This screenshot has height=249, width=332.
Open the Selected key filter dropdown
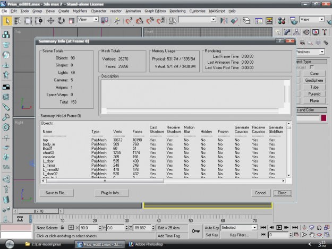tap(239, 228)
